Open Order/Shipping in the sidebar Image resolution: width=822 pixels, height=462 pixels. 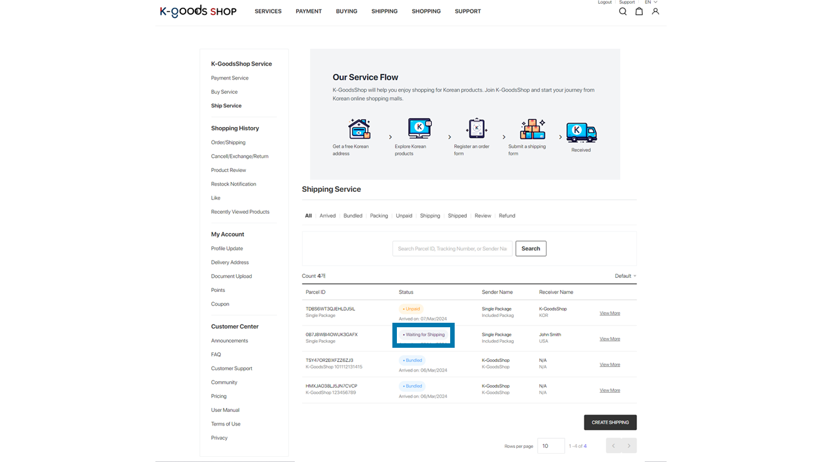click(x=228, y=142)
